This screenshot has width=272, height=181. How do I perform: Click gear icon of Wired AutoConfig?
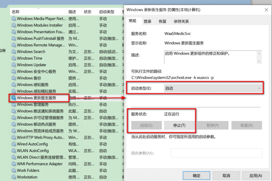pyautogui.click(x=14, y=144)
